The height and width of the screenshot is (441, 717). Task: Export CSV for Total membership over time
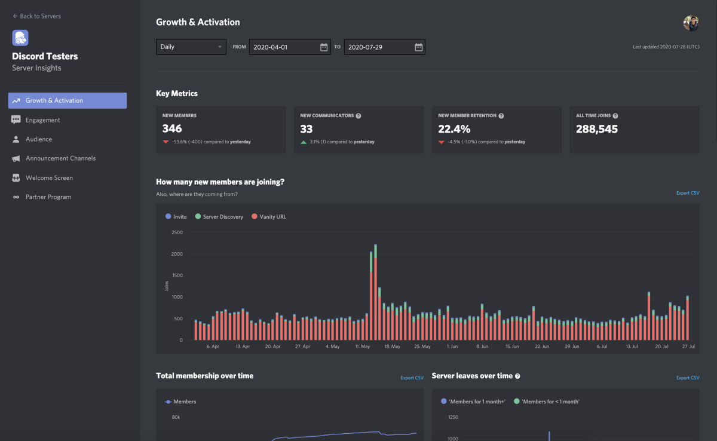(x=412, y=378)
